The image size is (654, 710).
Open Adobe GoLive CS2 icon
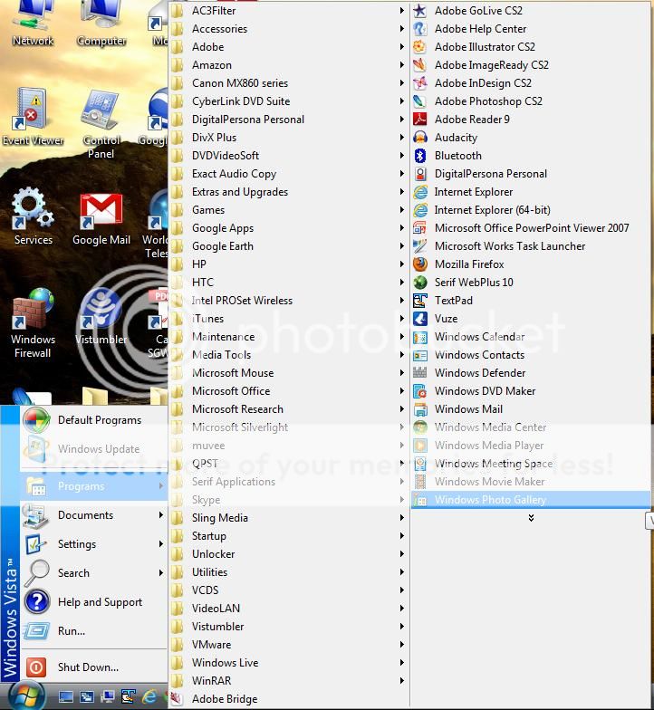point(420,11)
